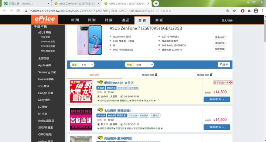Select ROG 電競旗艦 in the sidebar
Screen dimensions: 266x142
[48, 46]
